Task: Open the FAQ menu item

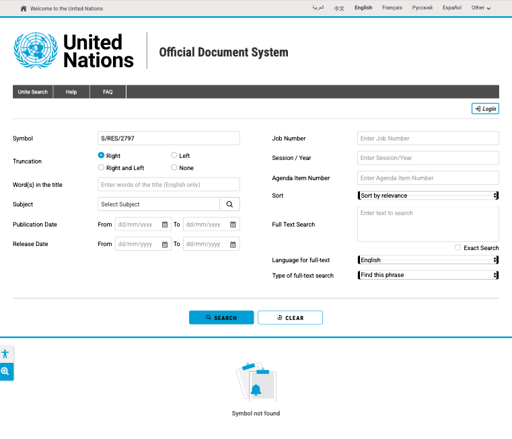Action: [x=108, y=91]
